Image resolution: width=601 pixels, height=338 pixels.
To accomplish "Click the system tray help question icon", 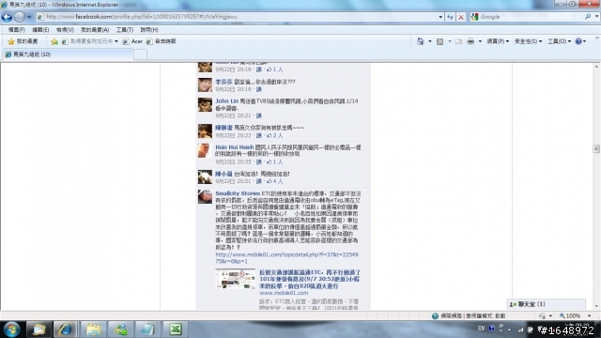I will coord(491,329).
